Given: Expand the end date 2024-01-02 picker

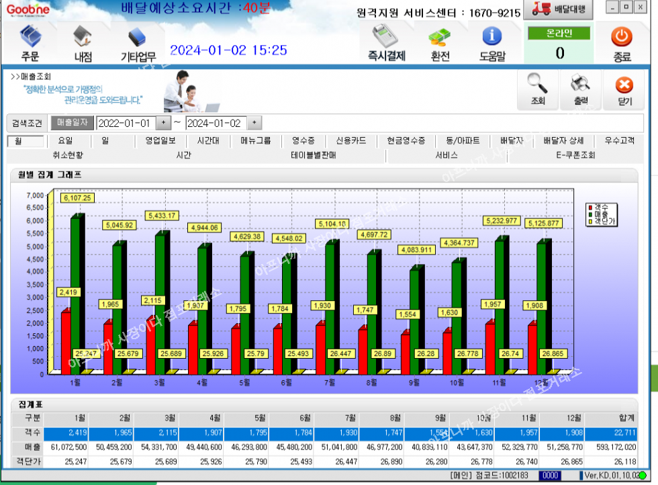Looking at the screenshot, I should click(x=253, y=123).
